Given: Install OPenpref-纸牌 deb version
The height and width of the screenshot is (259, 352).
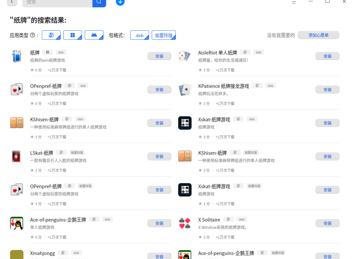Looking at the screenshot, I should pos(159,90).
